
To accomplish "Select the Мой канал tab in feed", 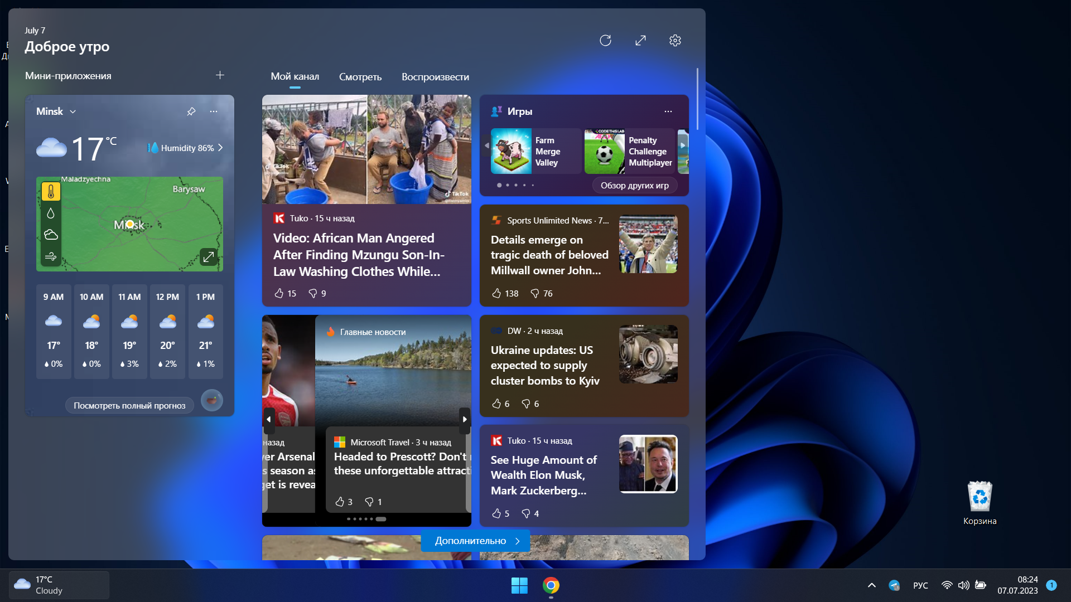I will 295,76.
